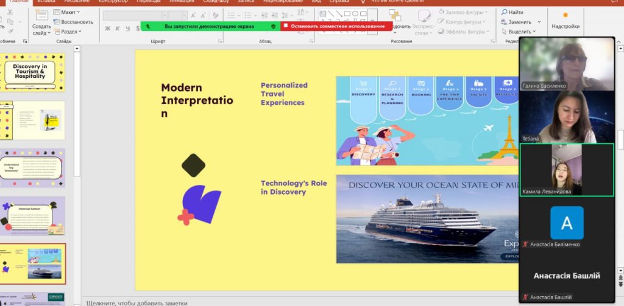
Task: Expand the Section (Раздел) dropdown
Action: tap(68, 32)
